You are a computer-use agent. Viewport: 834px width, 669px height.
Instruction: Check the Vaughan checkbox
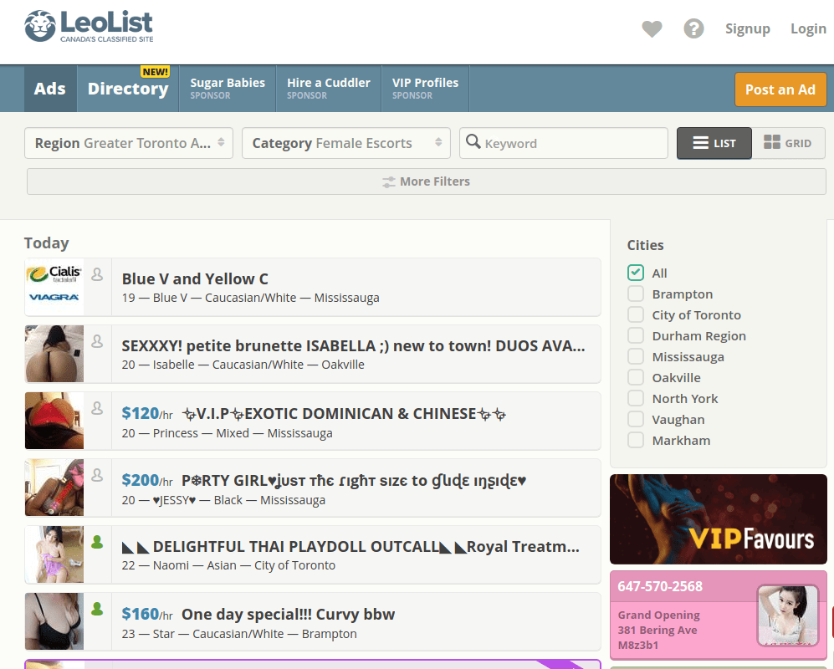pos(636,419)
